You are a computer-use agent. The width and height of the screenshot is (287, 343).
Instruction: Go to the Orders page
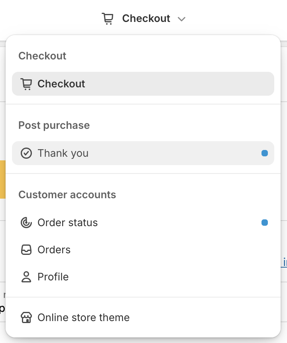[x=54, y=250]
